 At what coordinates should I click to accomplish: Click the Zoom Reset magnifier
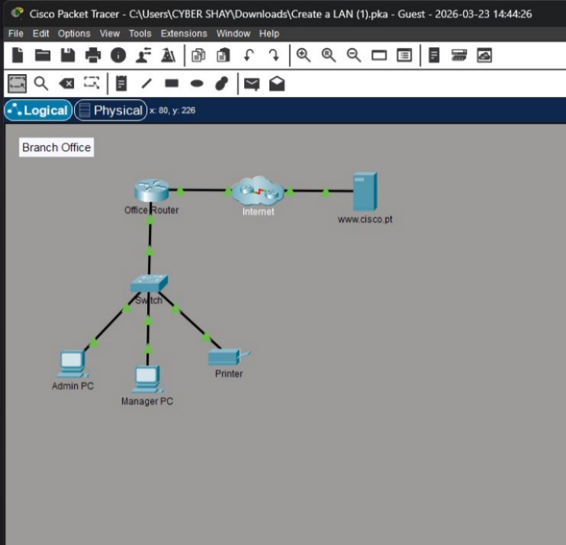pos(329,56)
